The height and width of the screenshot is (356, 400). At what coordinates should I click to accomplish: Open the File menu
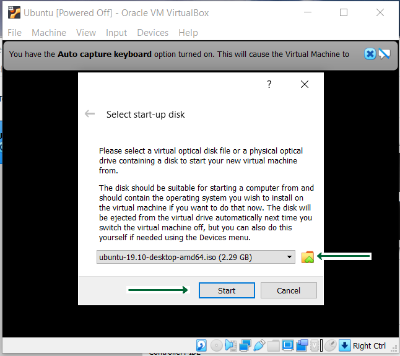[x=14, y=33]
